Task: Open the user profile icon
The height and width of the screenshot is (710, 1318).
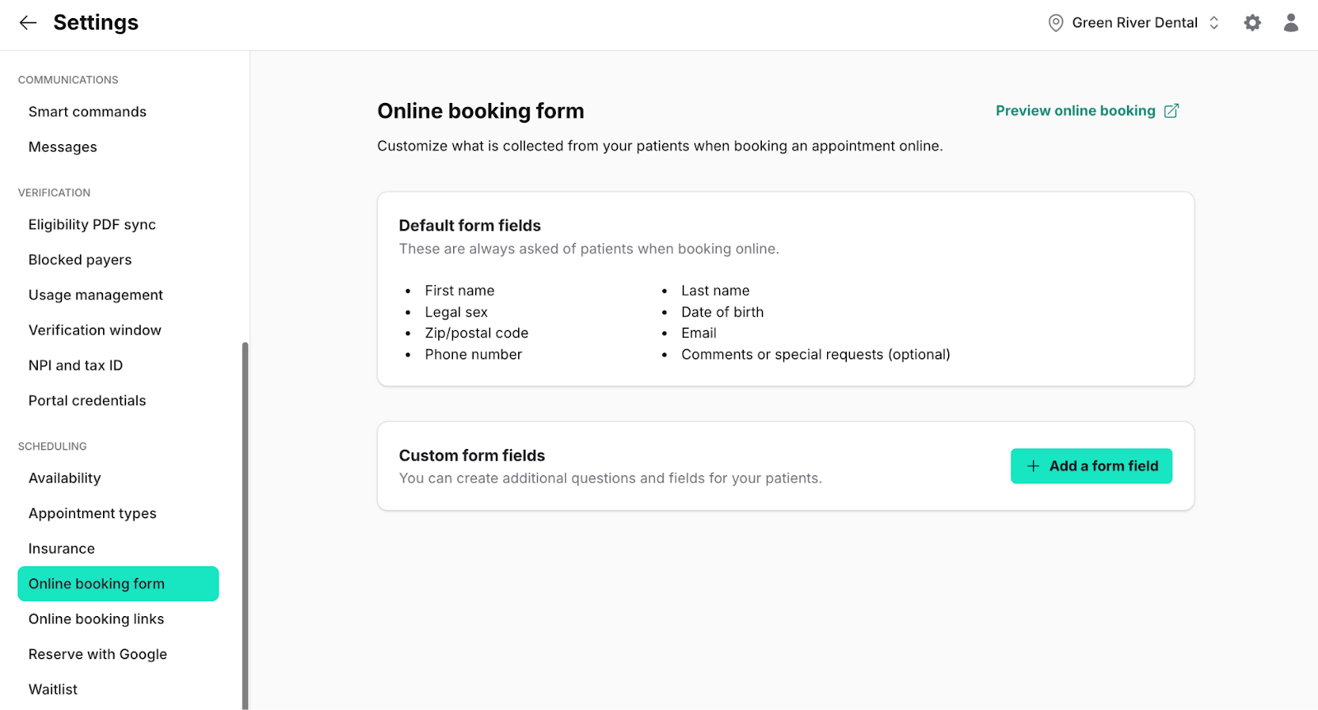Action: coord(1291,23)
